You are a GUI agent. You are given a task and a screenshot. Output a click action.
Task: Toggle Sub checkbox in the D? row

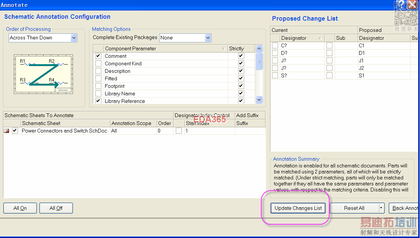pyautogui.click(x=329, y=53)
